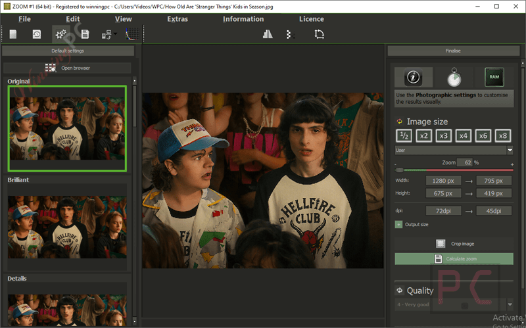Click the Zoom percentage input field
This screenshot has width=526, height=328.
[x=465, y=162]
